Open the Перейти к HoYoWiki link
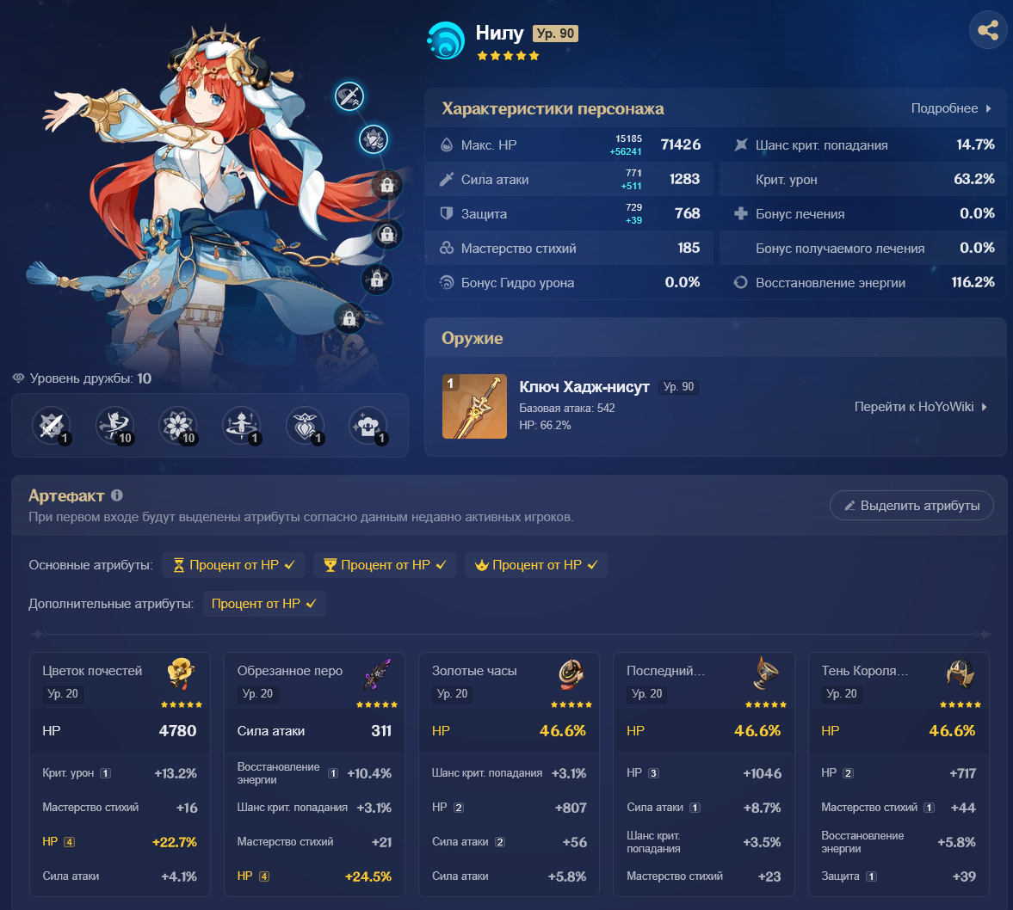 (921, 407)
